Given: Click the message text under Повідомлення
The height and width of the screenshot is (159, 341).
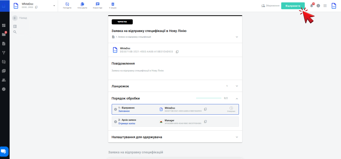Looking at the screenshot, I should click(138, 71).
